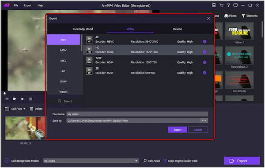Select MP4 format
This screenshot has height=168, width=265.
tap(63, 40)
